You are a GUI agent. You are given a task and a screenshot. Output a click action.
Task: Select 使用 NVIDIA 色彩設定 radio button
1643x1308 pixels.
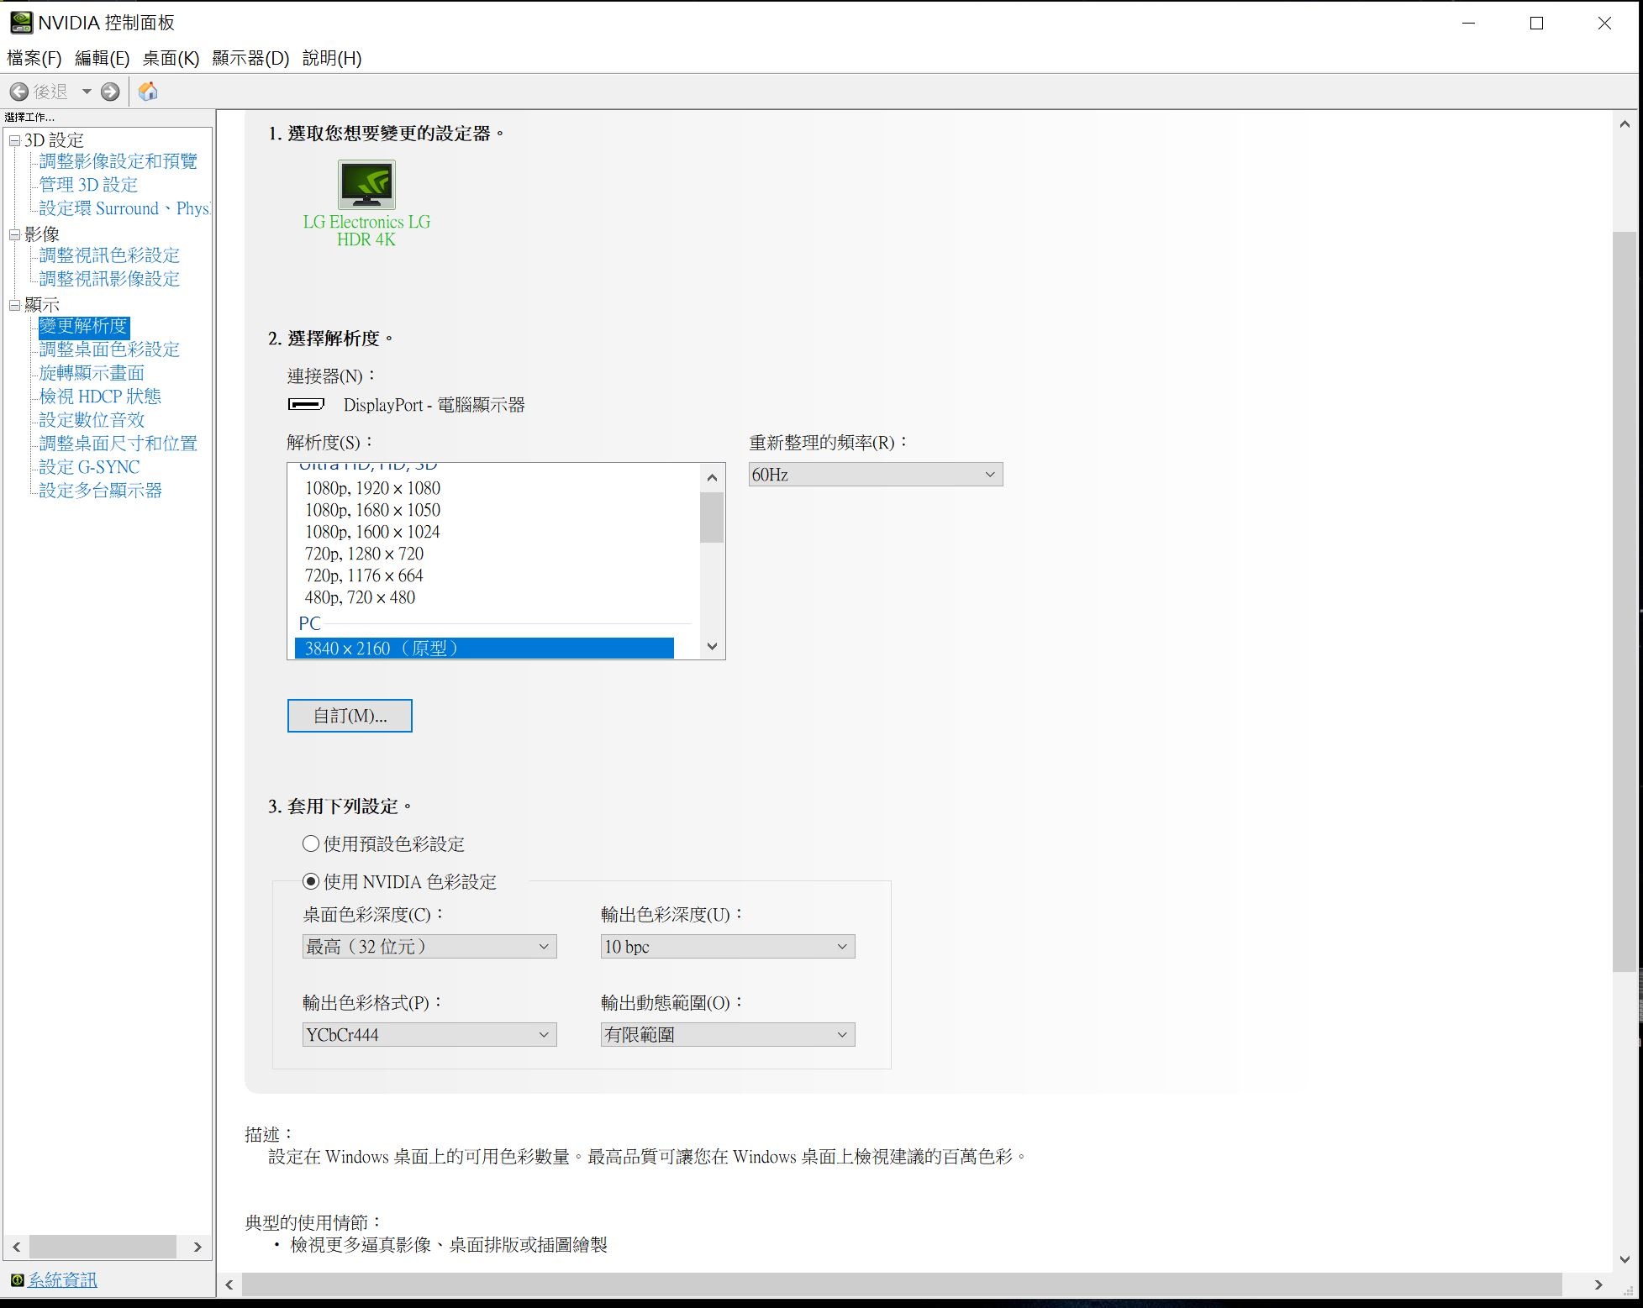311,881
